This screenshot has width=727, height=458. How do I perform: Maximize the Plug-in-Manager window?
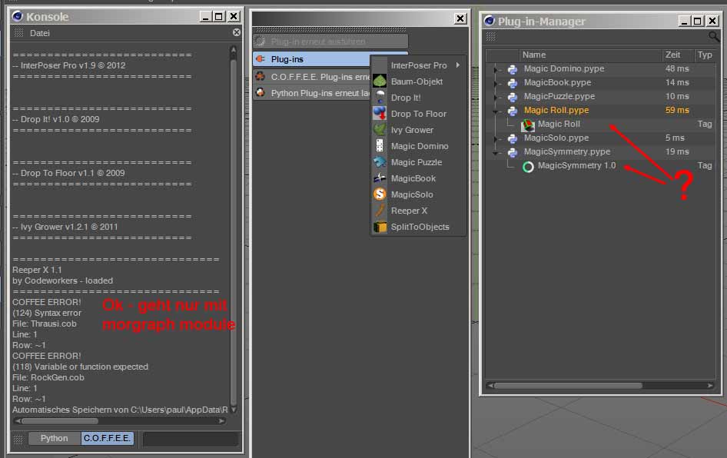click(x=697, y=21)
